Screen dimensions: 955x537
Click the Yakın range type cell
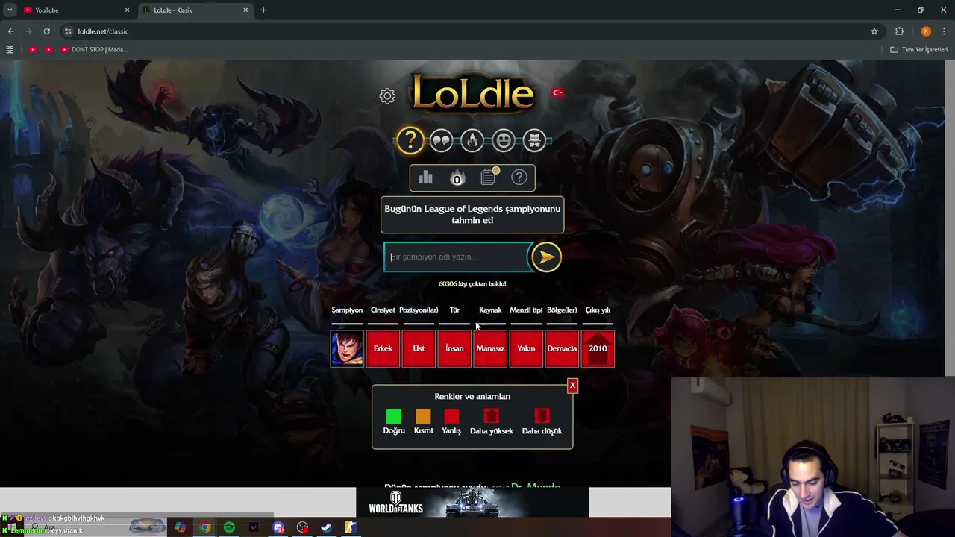[x=526, y=348]
